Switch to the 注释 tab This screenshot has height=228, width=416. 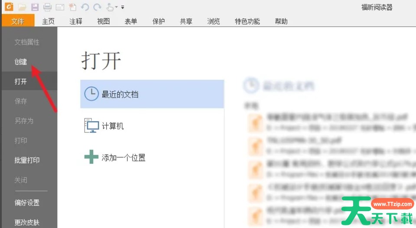76,21
